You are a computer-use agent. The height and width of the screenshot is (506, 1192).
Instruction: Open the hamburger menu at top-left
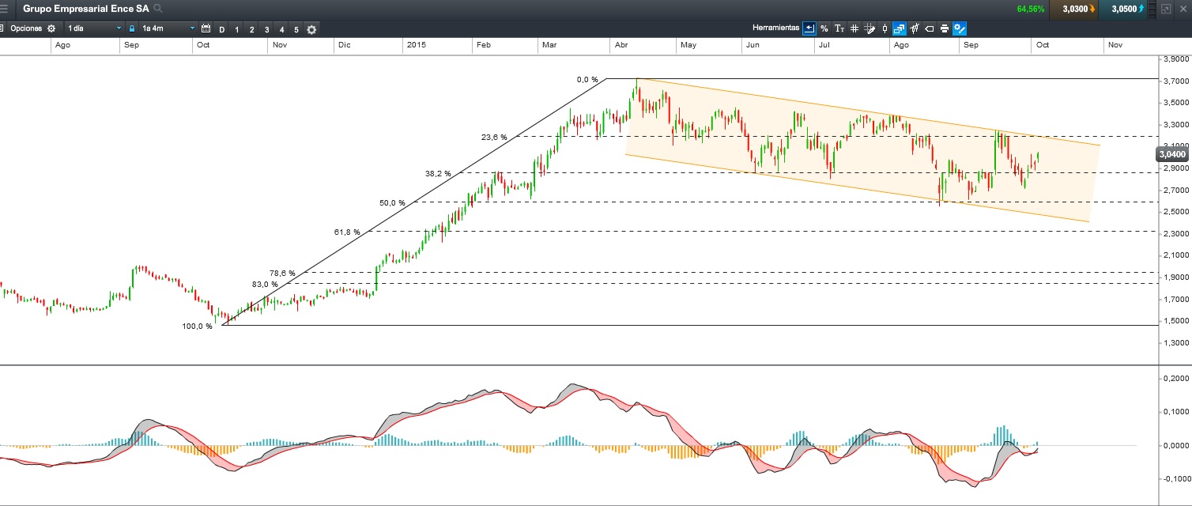[x=5, y=9]
